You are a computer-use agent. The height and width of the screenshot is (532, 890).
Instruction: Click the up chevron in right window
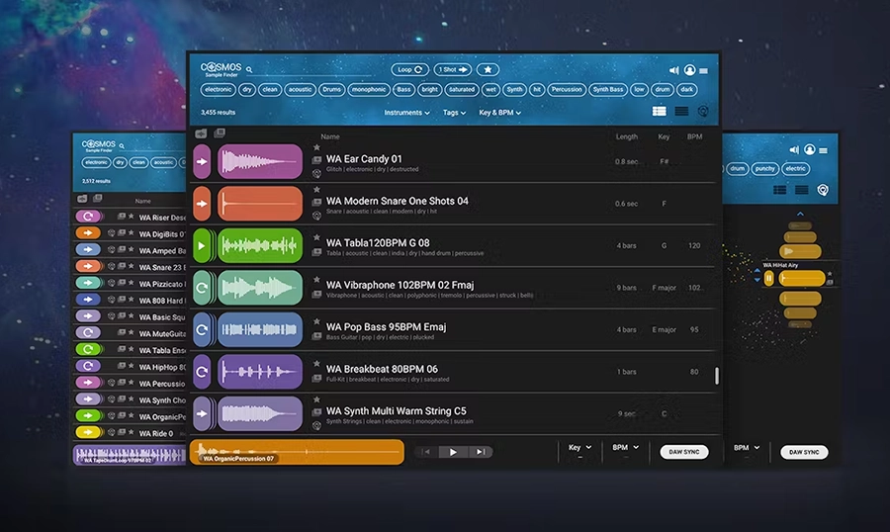point(800,214)
